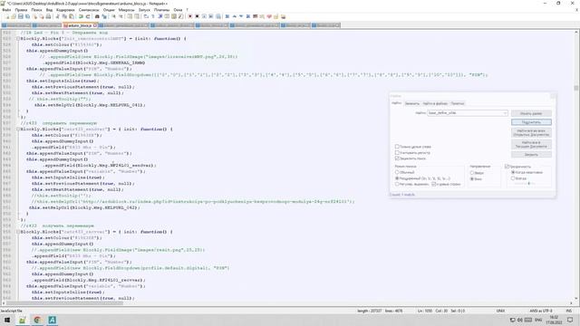The image size is (580, 326).
Task: Click the editor's horizontal scrollbar thumb
Action: pyautogui.click(x=64, y=303)
